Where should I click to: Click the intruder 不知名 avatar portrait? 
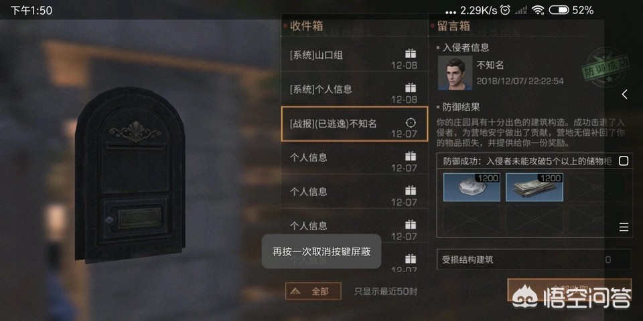click(455, 73)
